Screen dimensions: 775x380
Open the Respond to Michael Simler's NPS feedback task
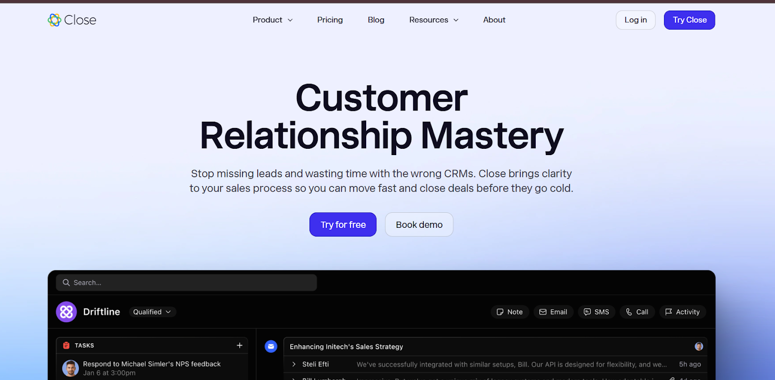152,364
